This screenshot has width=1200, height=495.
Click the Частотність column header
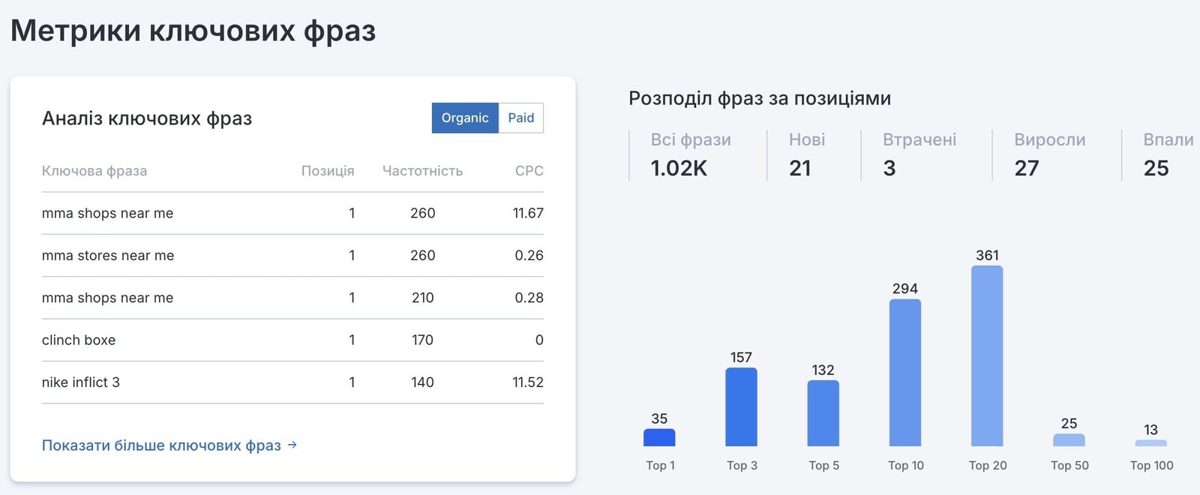pyautogui.click(x=422, y=171)
